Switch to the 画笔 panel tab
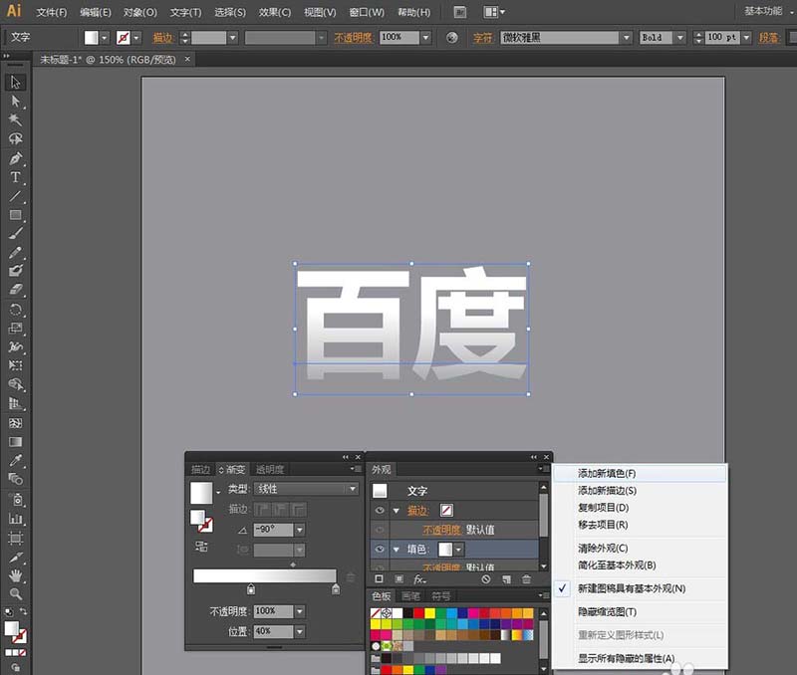Viewport: 797px width, 675px height. (x=410, y=596)
